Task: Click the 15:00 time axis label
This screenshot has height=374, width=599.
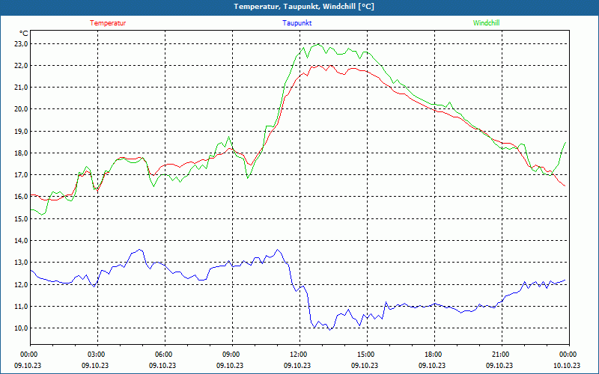Action: 368,355
